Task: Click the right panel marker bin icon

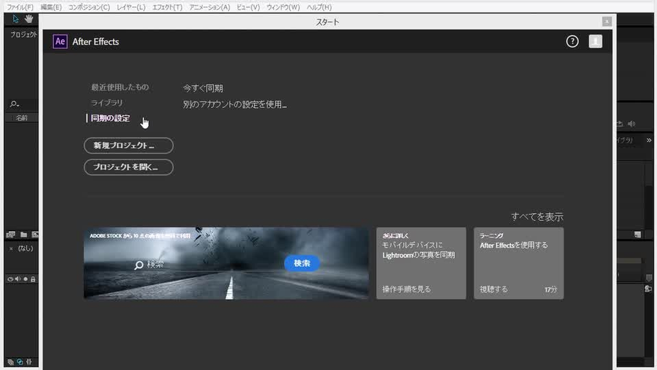Action: 649,277
